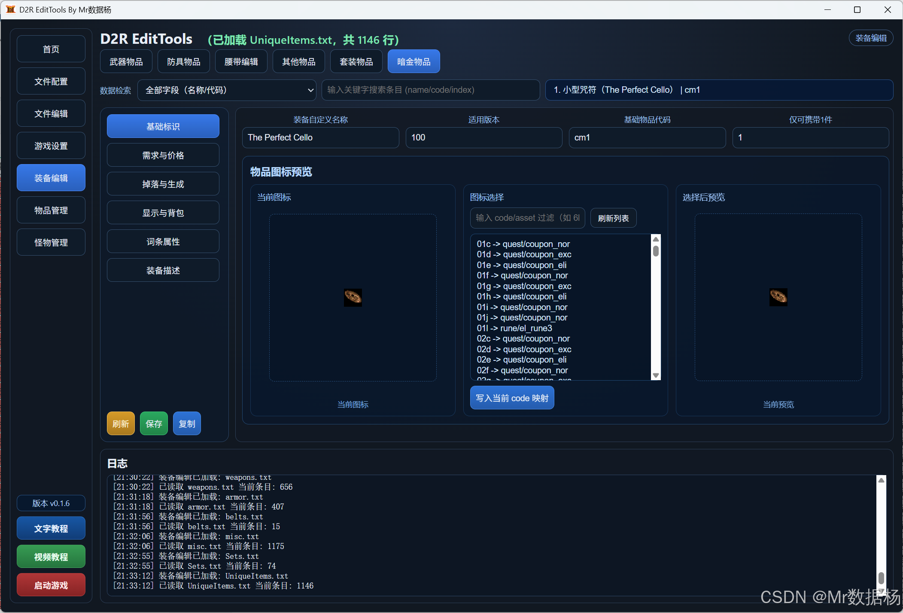Screen dimensions: 903x613
Task: Click the keyword search input field
Action: click(430, 90)
